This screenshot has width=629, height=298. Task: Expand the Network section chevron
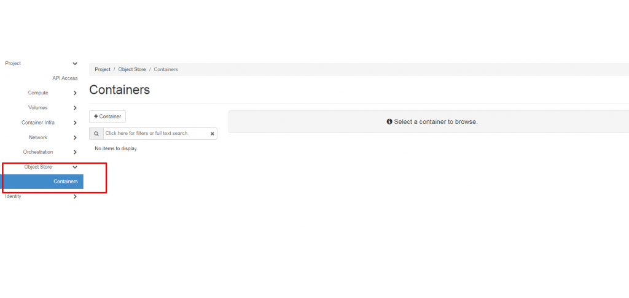pyautogui.click(x=75, y=137)
